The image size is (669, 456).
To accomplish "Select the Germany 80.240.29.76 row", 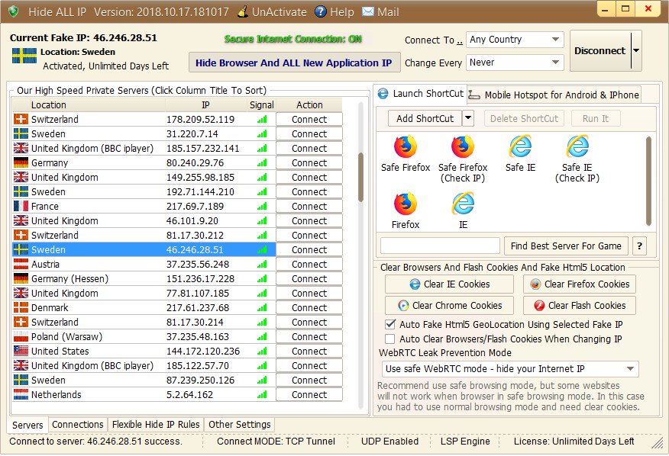I will [144, 162].
